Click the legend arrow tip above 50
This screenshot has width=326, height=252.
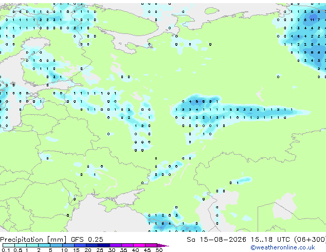[163, 245]
